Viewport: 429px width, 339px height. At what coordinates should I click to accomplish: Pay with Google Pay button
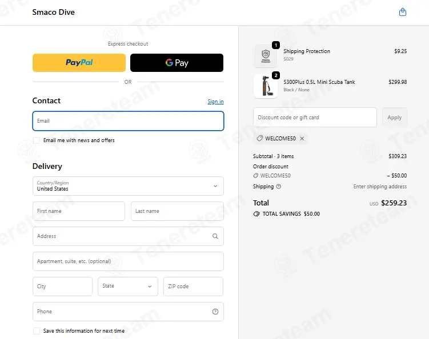[177, 63]
